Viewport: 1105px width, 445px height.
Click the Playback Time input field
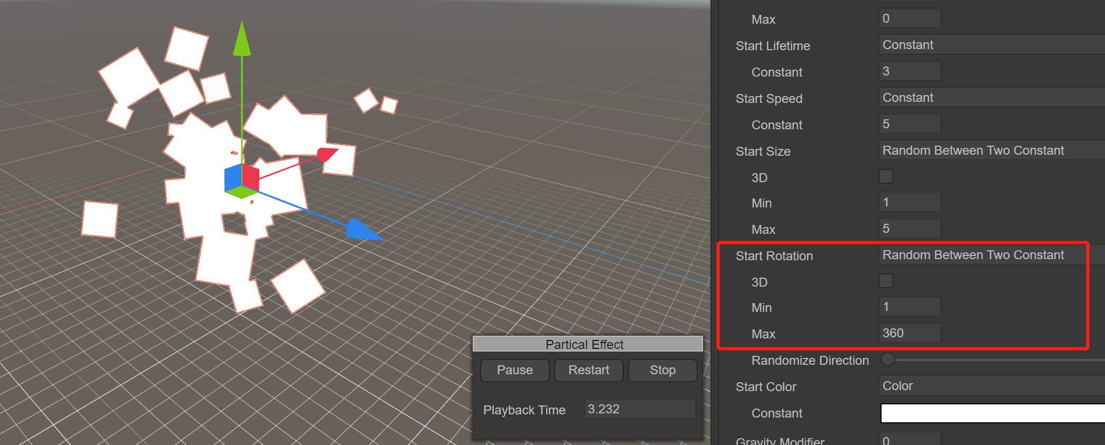pos(639,409)
